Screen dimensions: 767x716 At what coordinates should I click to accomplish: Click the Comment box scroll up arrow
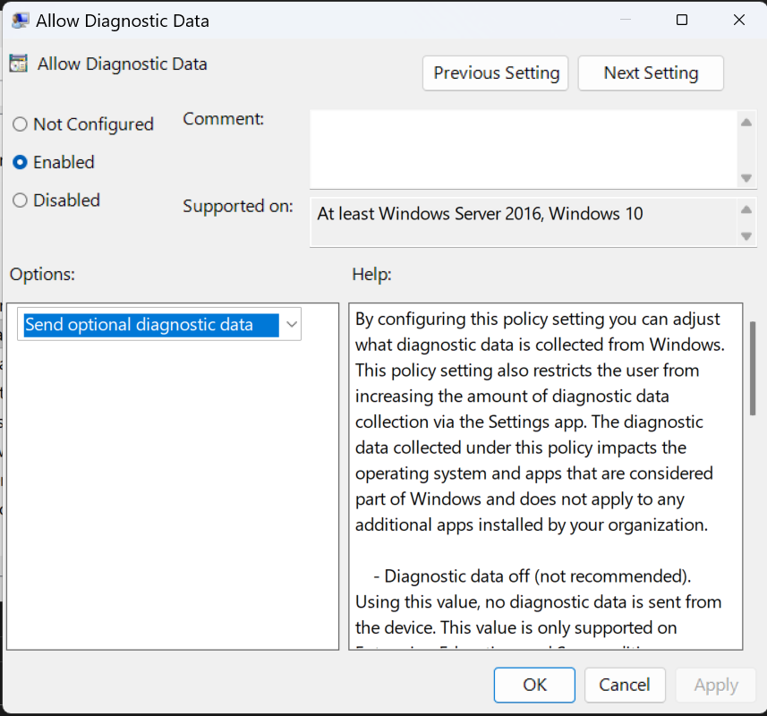tap(746, 123)
